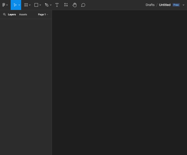
Task: Open the Page 1 dropdown
Action: (x=43, y=14)
